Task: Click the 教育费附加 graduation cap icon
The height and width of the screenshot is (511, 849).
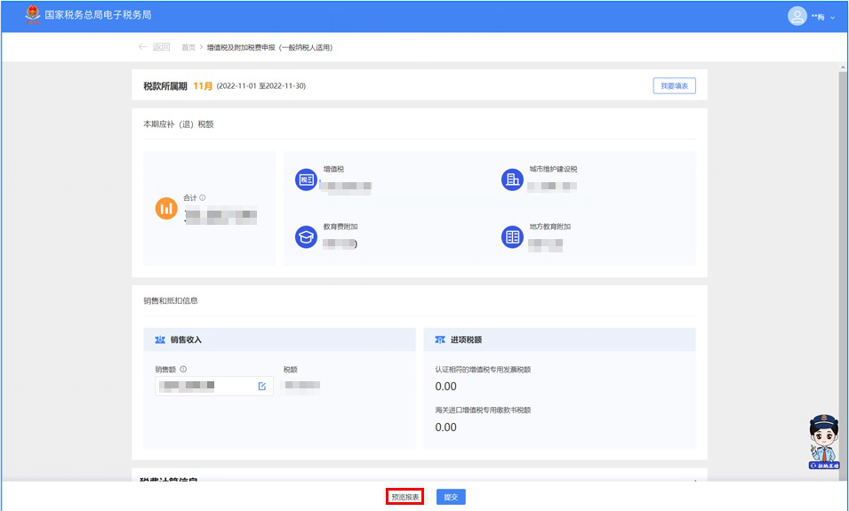Action: tap(306, 237)
